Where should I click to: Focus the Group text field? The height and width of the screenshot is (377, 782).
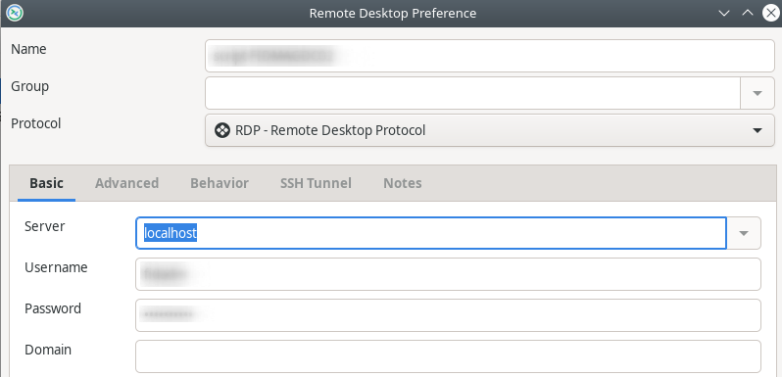tap(472, 93)
